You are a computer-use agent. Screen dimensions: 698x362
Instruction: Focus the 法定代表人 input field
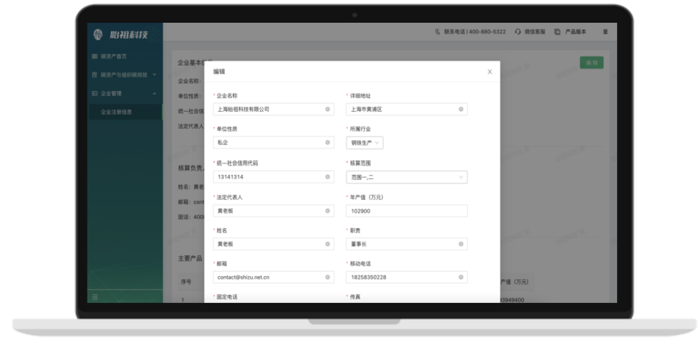click(x=274, y=211)
